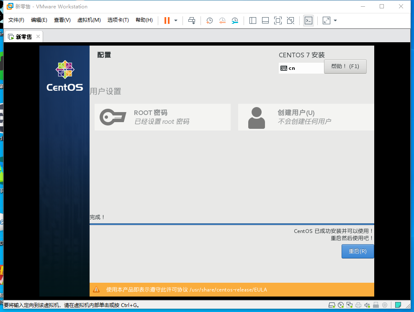The height and width of the screenshot is (312, 414).
Task: Open the ROOT 密码 settings
Action: click(x=162, y=117)
